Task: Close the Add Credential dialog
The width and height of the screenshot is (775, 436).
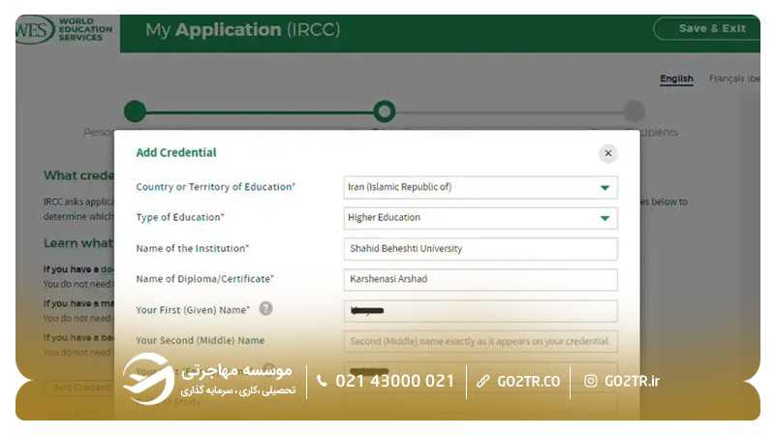Action: (x=607, y=153)
